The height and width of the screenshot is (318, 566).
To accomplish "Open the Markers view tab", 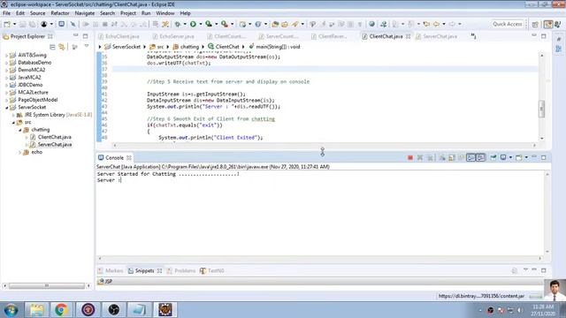I will [x=111, y=271].
